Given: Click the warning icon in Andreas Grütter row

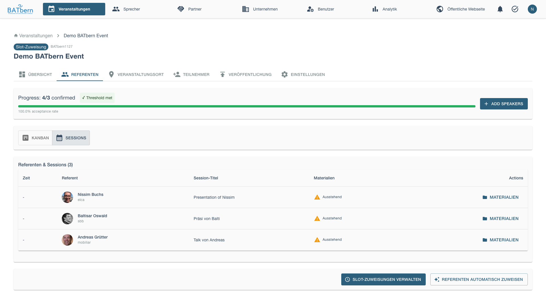Looking at the screenshot, I should pos(317,240).
